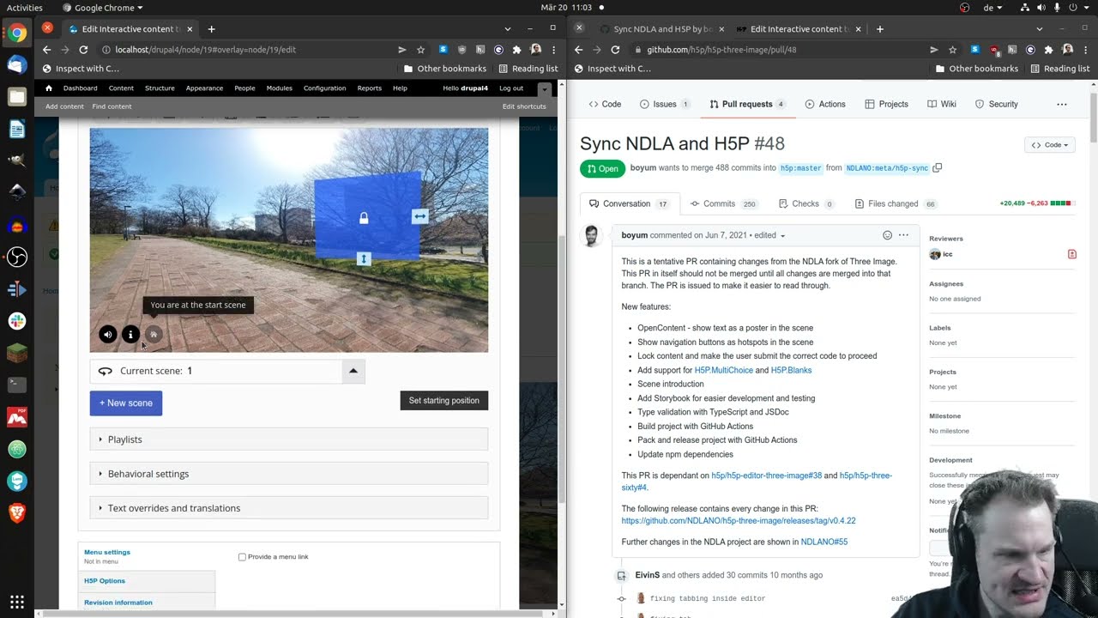Click smiley reaction icon on boyum's comment
This screenshot has width=1098, height=618.
tap(887, 235)
